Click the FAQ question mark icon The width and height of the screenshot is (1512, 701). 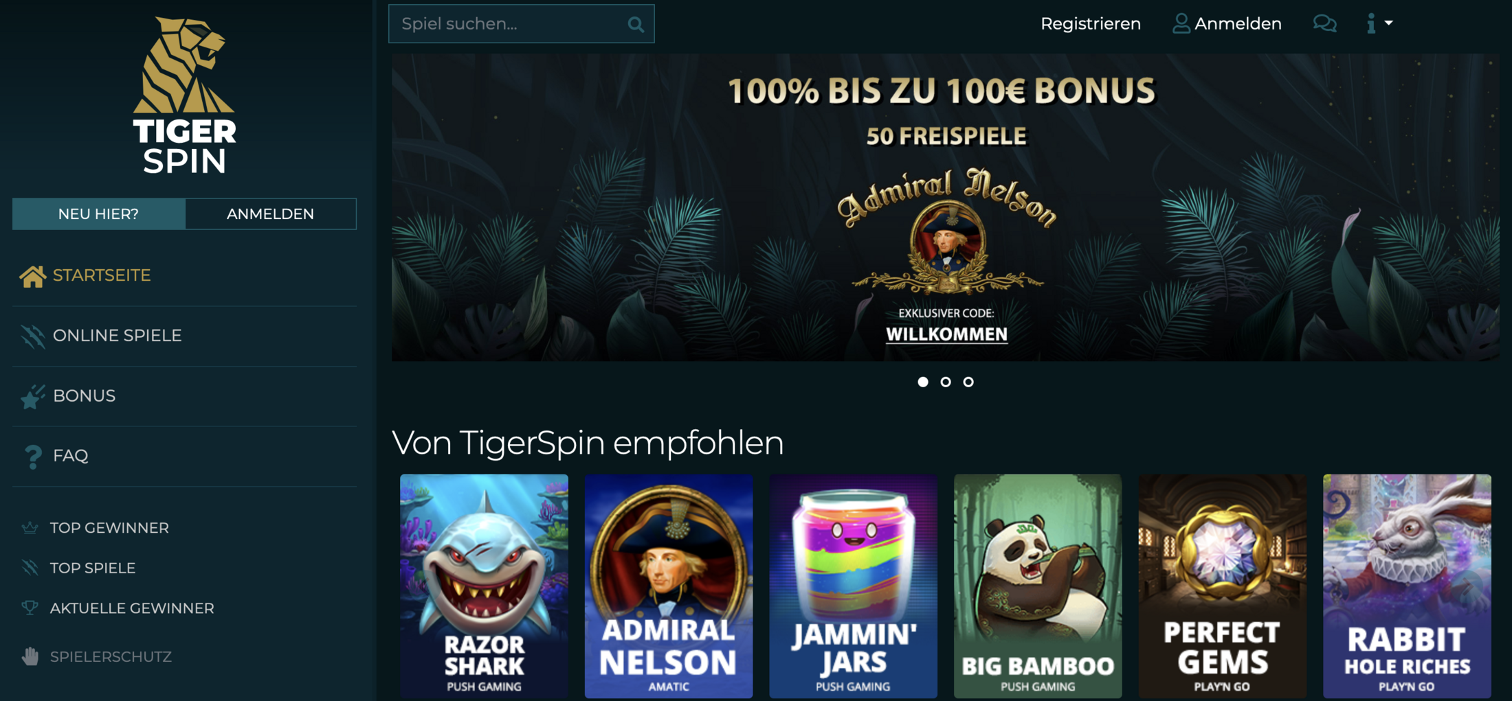(x=32, y=457)
